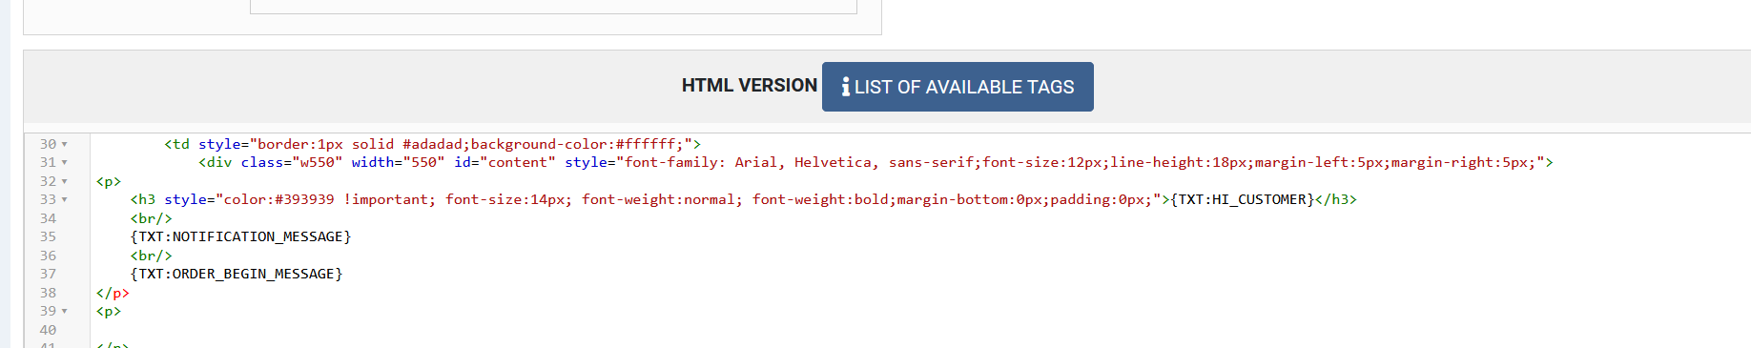This screenshot has width=1751, height=348.
Task: Collapse the h3 fold arrow at line 33
Action: pos(65,200)
